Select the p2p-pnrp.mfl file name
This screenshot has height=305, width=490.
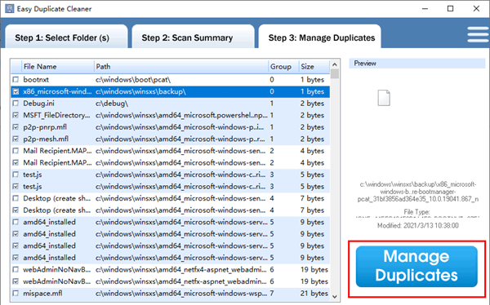[45, 127]
